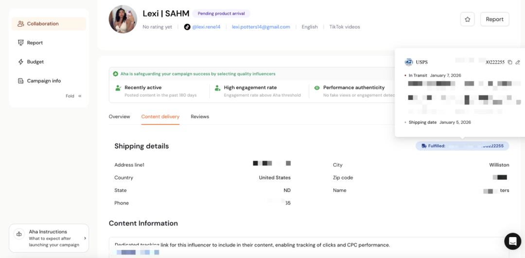Open the Collaboration sidebar section
This screenshot has height=258, width=525.
[43, 24]
